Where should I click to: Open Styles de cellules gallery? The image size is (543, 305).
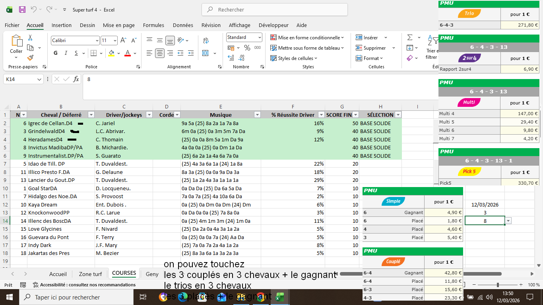(294, 58)
